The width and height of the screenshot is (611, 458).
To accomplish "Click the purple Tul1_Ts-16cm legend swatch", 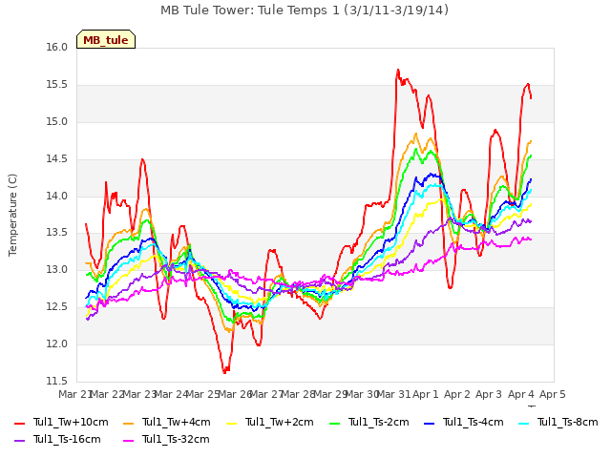I will (19, 440).
